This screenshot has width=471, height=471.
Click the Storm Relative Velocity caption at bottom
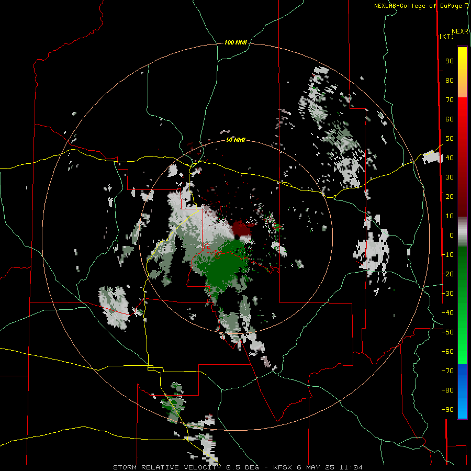tap(238, 467)
